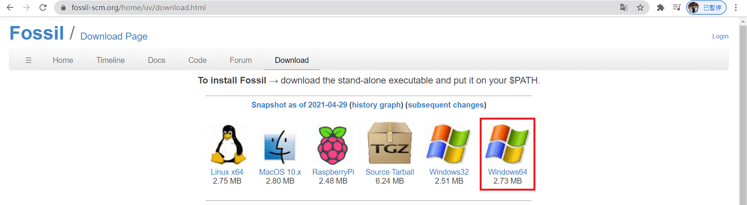Open the history graph link

(376, 105)
